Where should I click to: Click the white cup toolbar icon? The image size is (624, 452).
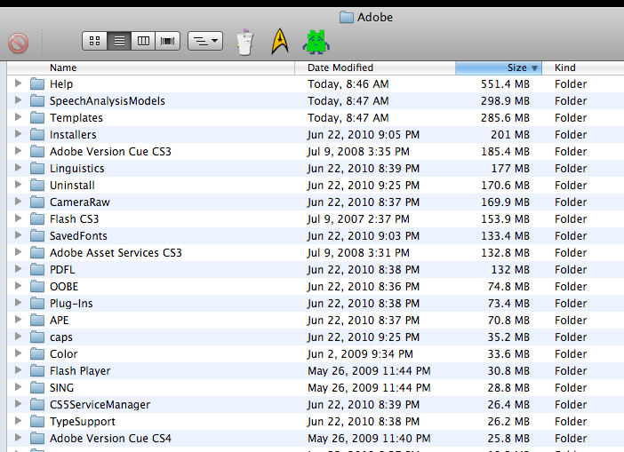[x=244, y=42]
